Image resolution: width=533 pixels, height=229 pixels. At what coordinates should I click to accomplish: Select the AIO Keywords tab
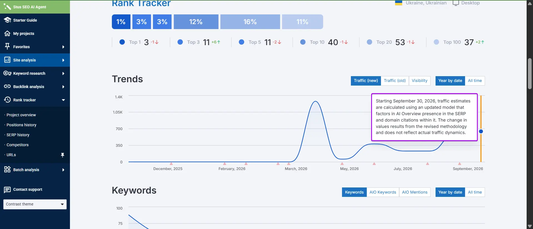click(x=383, y=192)
